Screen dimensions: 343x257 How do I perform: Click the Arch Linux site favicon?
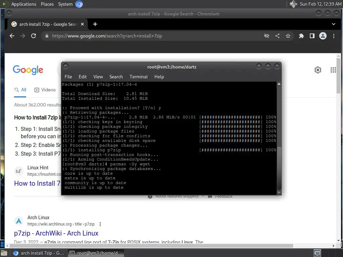[19, 221]
